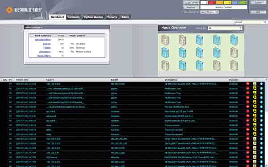Click the blue info icon in the MQConsole source row
This screenshot has height=167, width=268.
(x=261, y=157)
